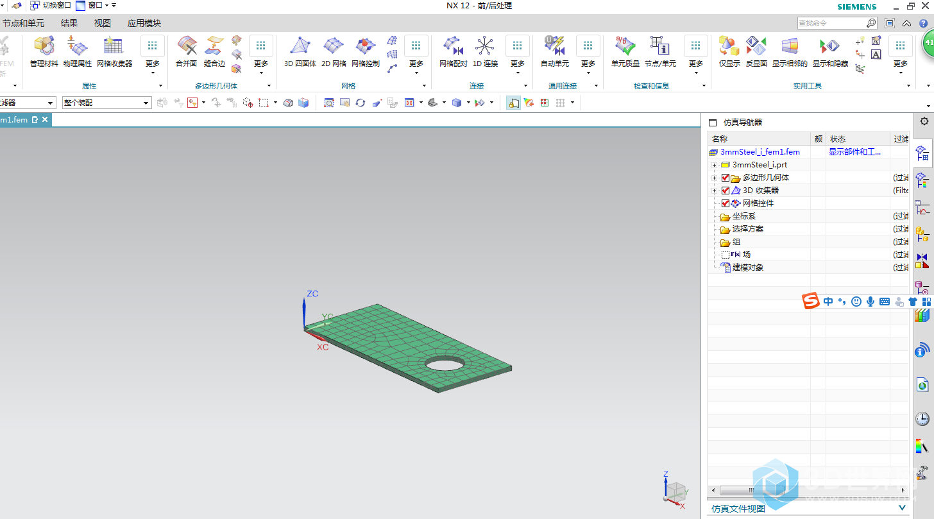Open 更多 dropdown in 网格 group

click(x=416, y=55)
